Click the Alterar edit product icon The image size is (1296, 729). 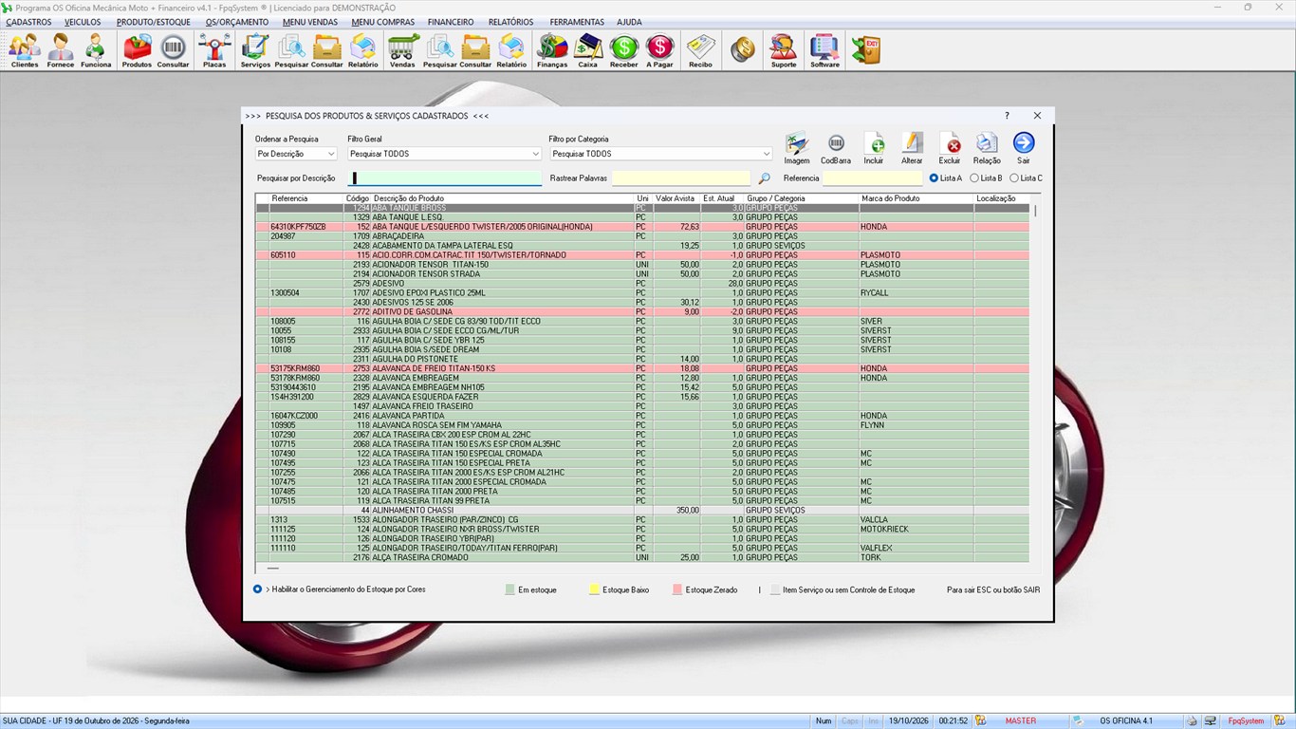click(912, 148)
